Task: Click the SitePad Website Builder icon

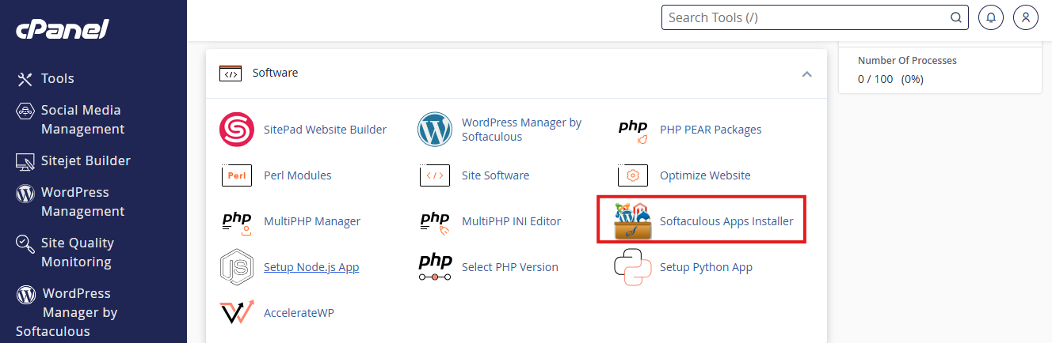Action: tap(236, 130)
